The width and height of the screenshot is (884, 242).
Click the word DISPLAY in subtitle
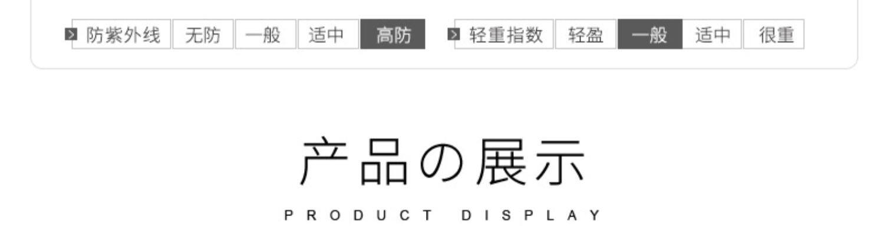(x=530, y=216)
